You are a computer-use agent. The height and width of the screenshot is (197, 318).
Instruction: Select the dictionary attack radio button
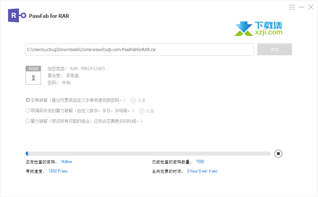pyautogui.click(x=28, y=100)
